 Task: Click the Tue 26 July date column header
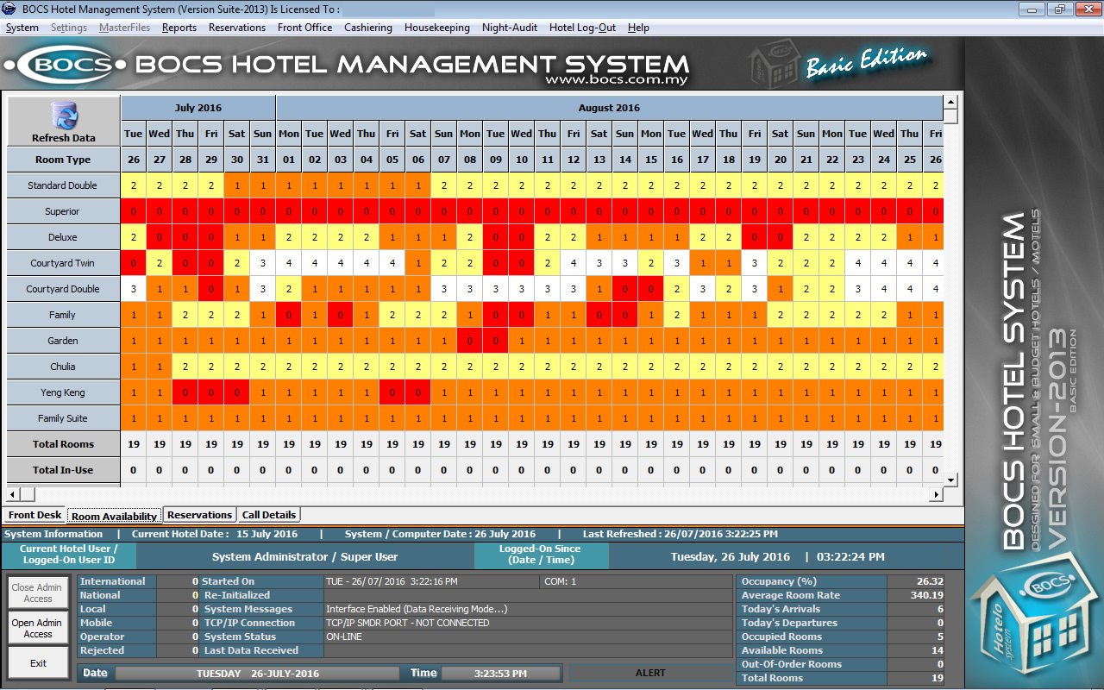click(133, 147)
